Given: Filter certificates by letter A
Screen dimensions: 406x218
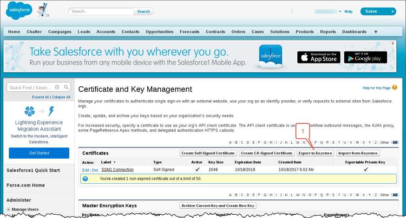Looking at the screenshot, I should click(x=230, y=142).
